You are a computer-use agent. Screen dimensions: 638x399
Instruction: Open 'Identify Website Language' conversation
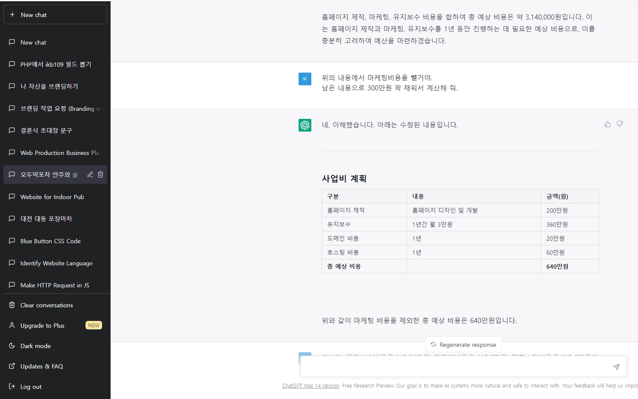click(x=57, y=263)
